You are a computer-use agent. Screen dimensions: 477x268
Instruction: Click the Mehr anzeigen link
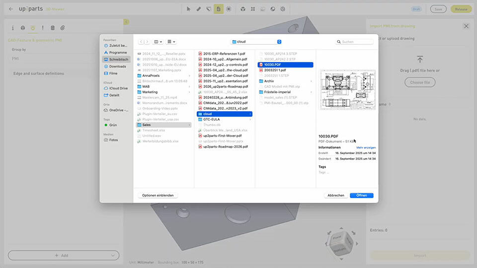366,148
